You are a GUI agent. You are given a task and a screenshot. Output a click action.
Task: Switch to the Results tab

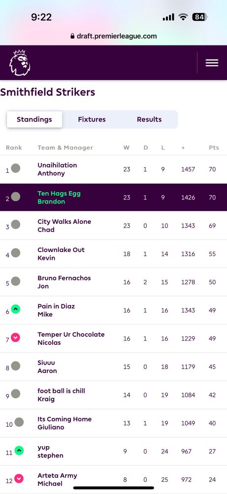coord(149,120)
